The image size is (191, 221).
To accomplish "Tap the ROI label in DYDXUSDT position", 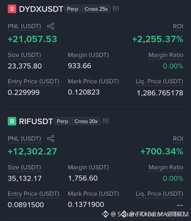I will [178, 26].
